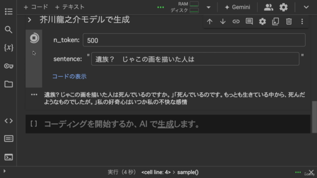The image size is (317, 178).
Task: Click the empty code cell editor
Action: (176, 124)
